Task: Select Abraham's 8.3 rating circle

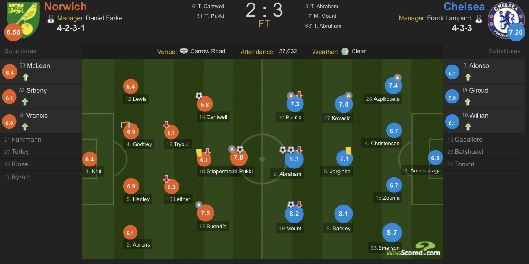Action: coord(294,159)
